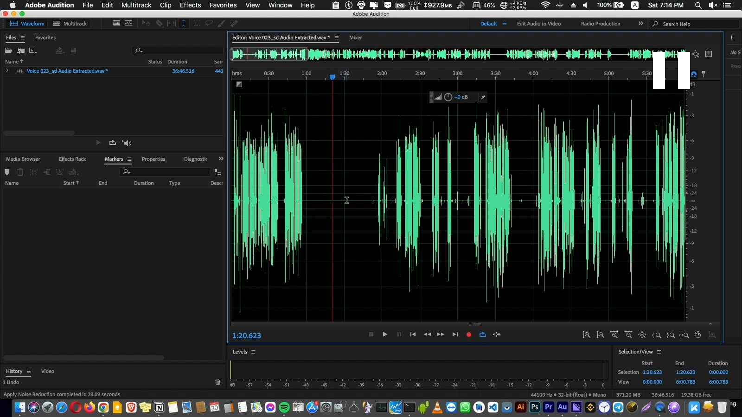Click Files panel search field
Screen dimensions: 742x417
(178, 51)
